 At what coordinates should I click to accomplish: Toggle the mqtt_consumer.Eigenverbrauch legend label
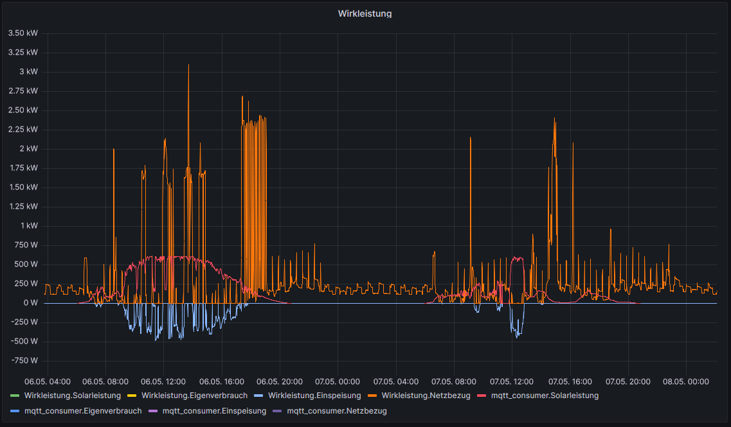[x=82, y=411]
